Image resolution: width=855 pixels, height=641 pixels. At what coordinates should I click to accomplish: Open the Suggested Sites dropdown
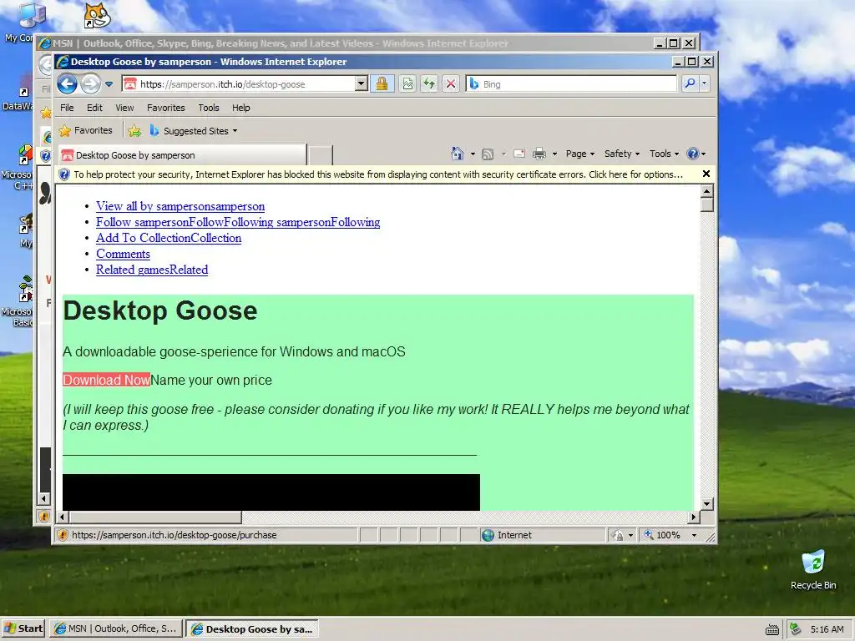pyautogui.click(x=194, y=131)
